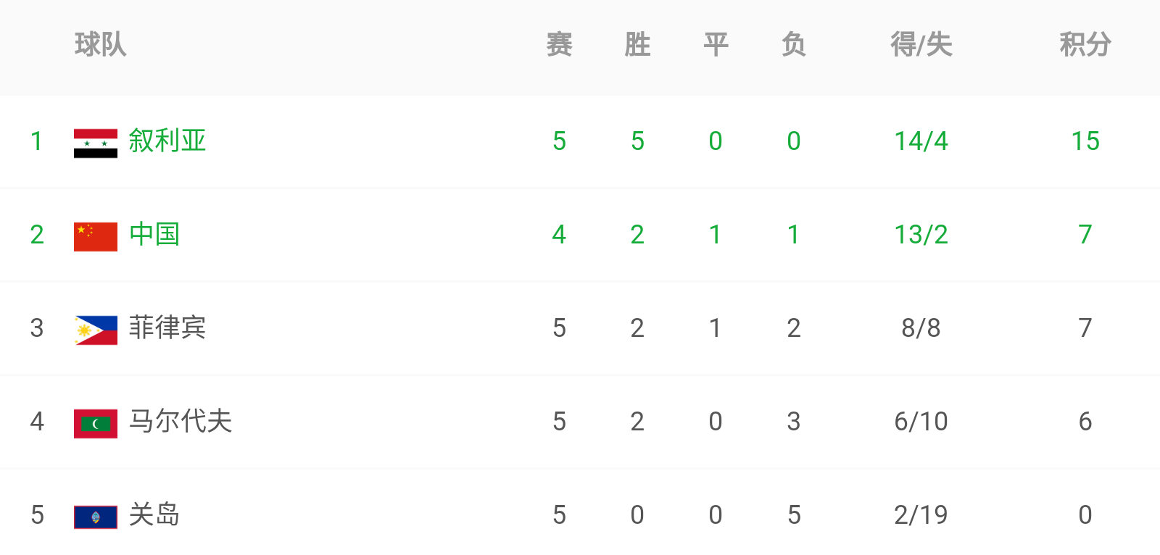Select team 菲律宾

(x=167, y=327)
